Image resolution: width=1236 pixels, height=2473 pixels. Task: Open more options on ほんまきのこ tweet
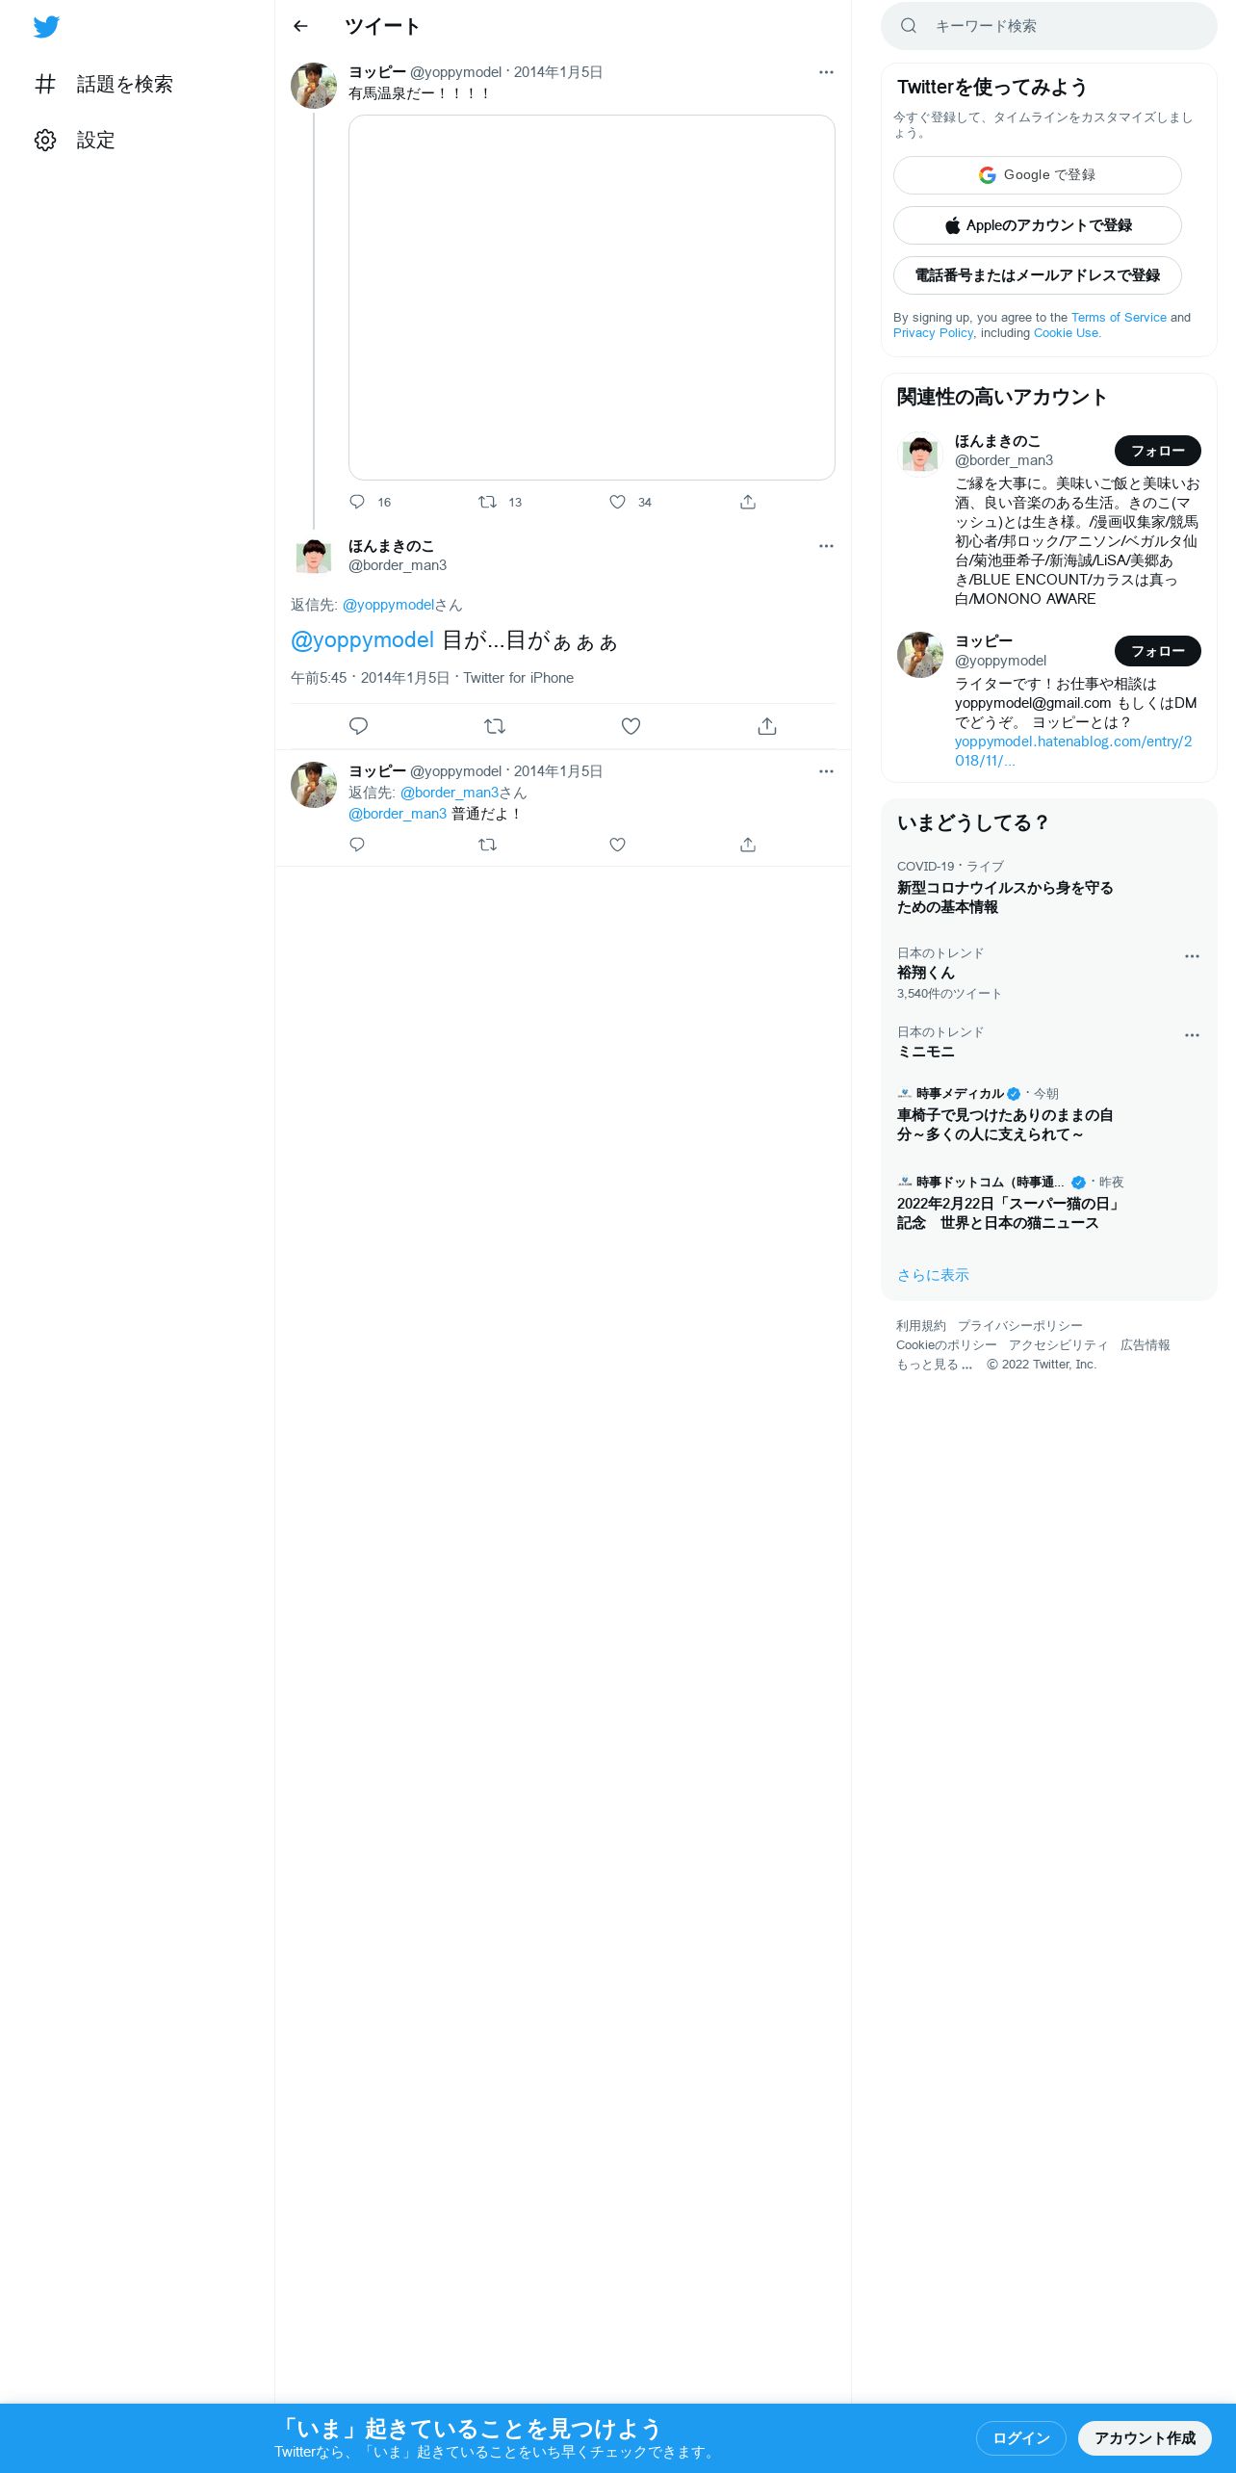point(826,546)
